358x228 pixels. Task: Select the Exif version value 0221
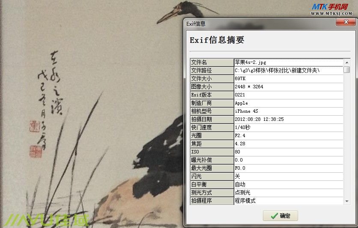point(289,95)
